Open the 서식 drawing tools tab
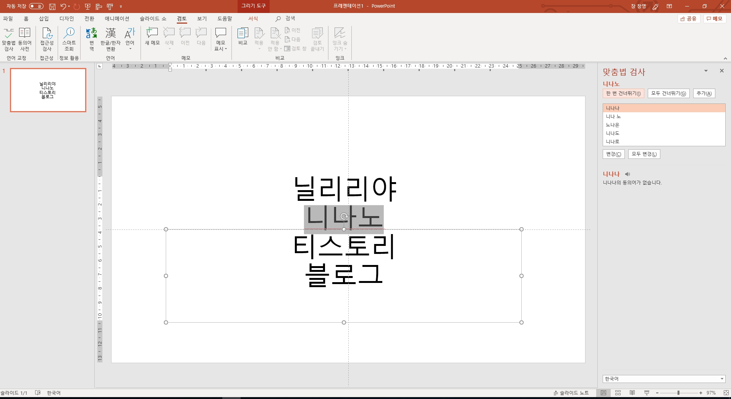The height and width of the screenshot is (399, 731). click(253, 19)
